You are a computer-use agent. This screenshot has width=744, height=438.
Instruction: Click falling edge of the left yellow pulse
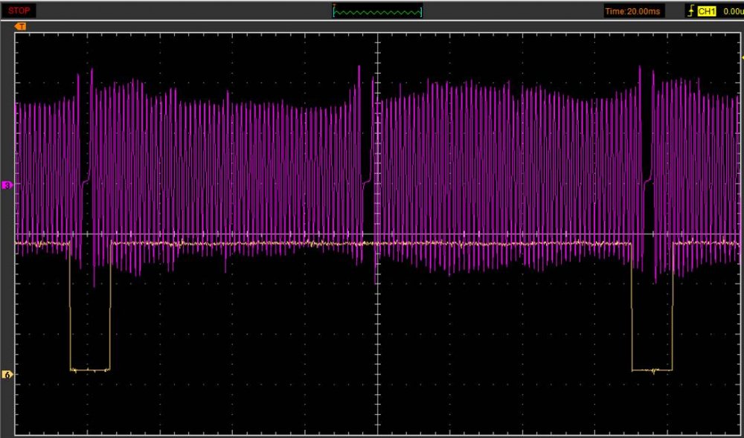[x=69, y=305]
